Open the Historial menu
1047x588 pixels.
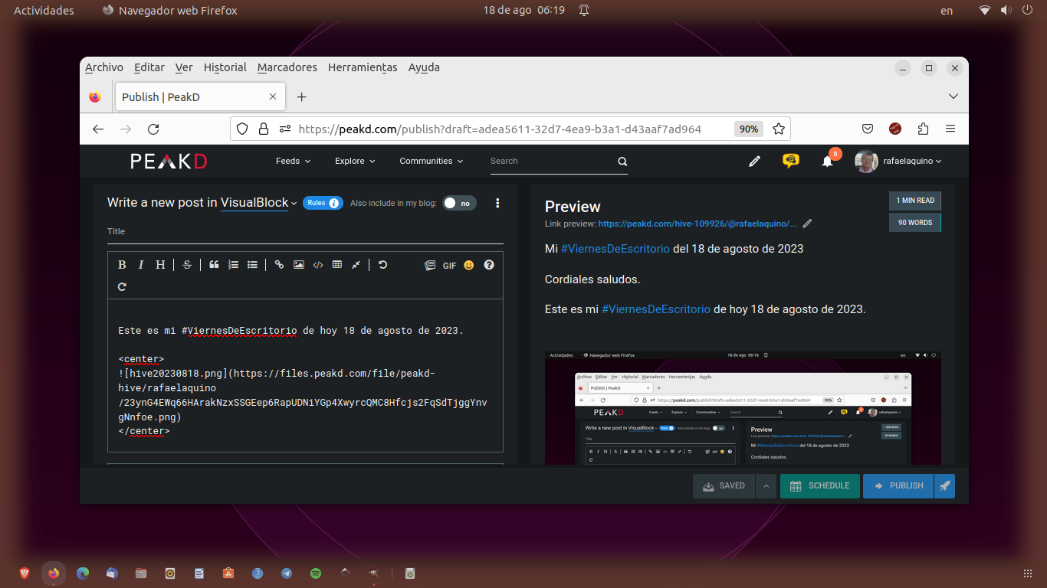(225, 67)
